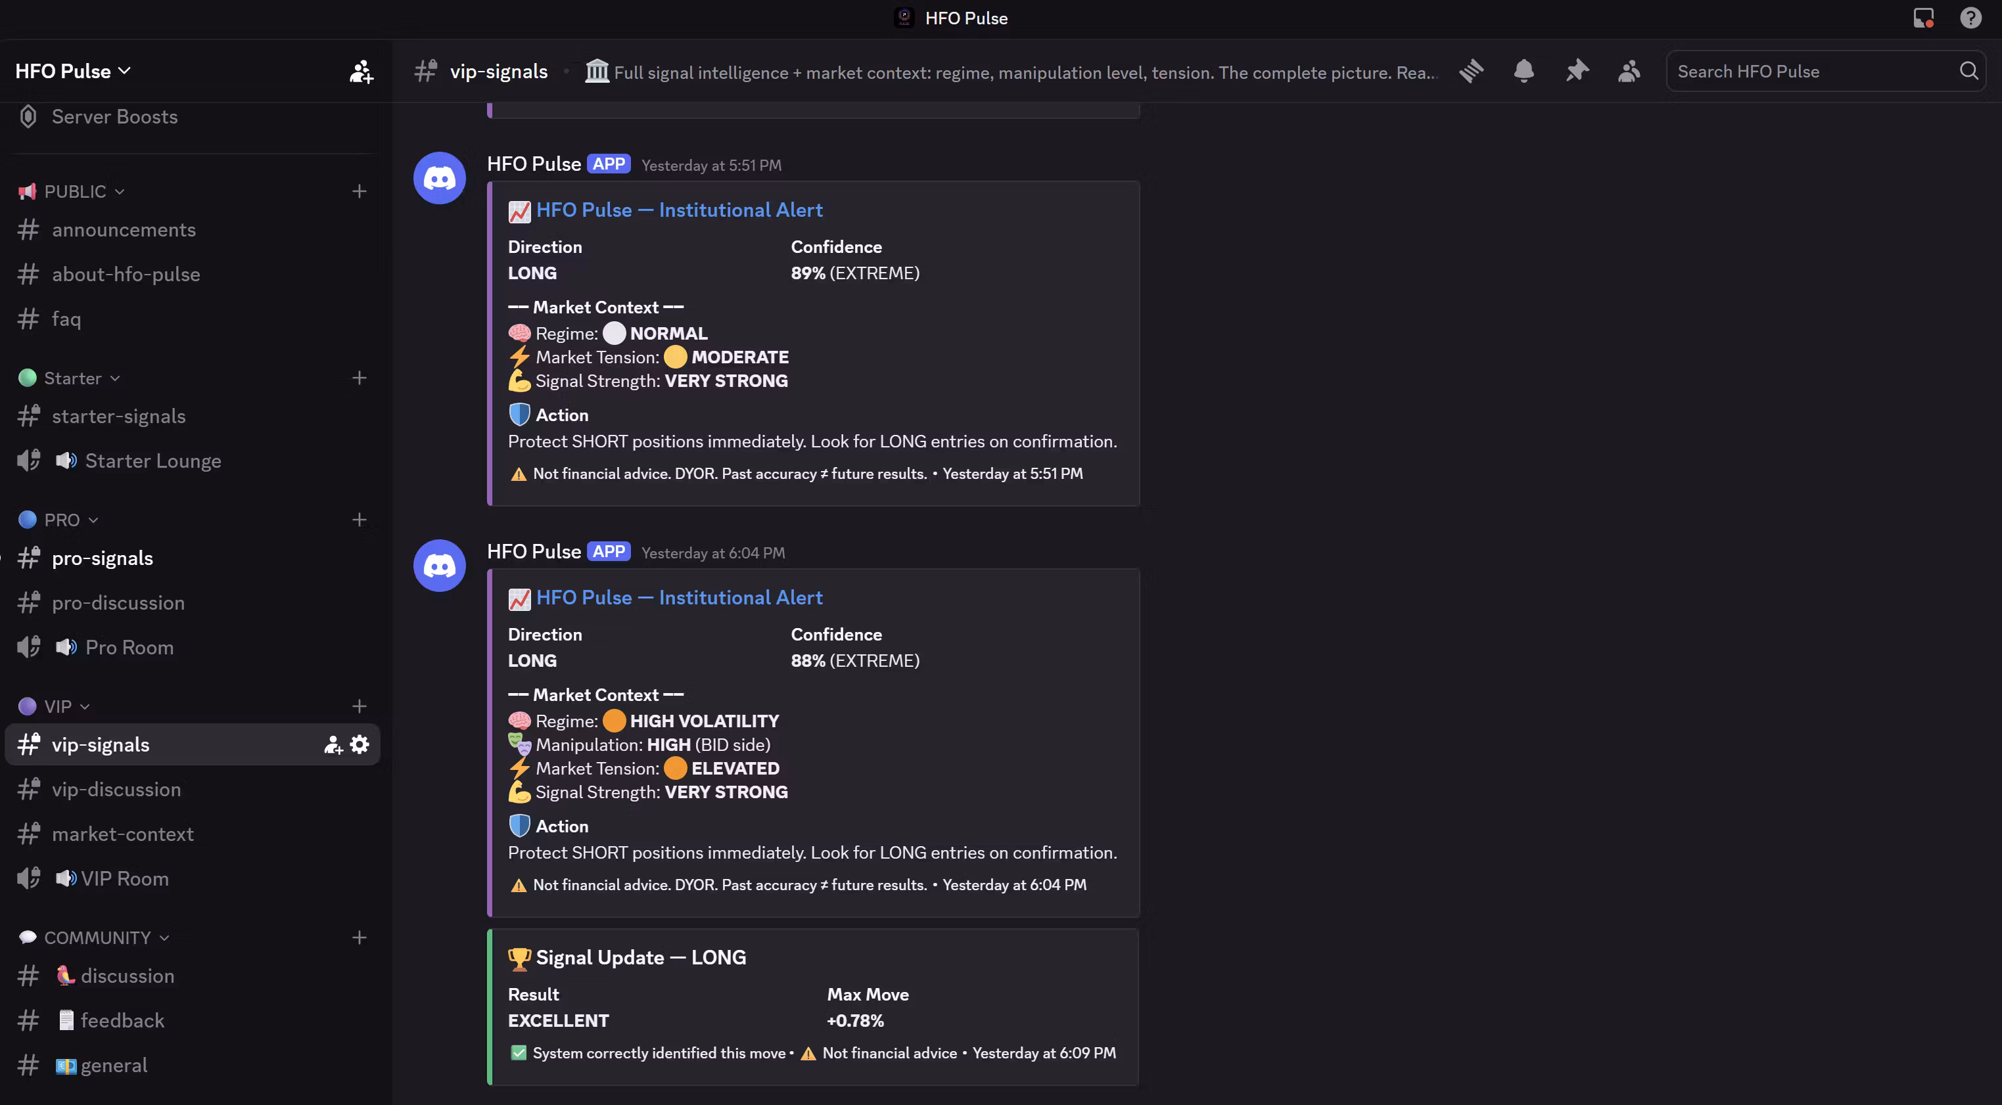Select the vip-signals channel
This screenshot has width=2002, height=1105.
click(x=192, y=745)
